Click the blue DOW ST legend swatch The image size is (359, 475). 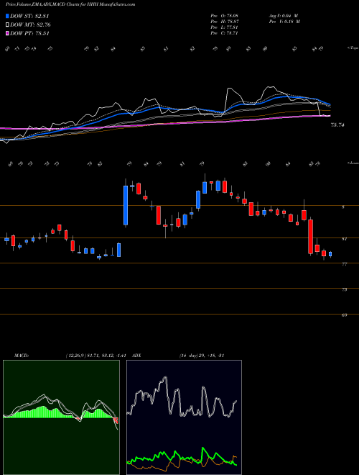8,16
